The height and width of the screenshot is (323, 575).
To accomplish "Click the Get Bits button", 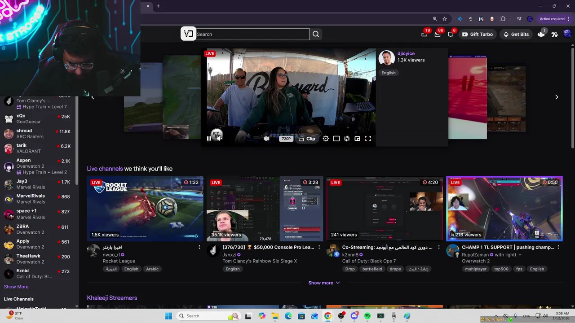I will coord(516,34).
